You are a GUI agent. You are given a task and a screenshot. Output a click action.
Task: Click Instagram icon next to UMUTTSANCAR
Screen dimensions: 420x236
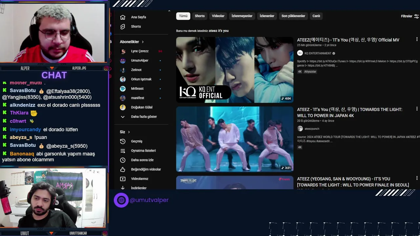coord(105,233)
